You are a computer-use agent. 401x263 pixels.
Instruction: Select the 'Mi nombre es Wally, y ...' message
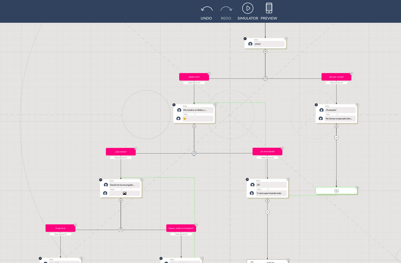(198, 110)
